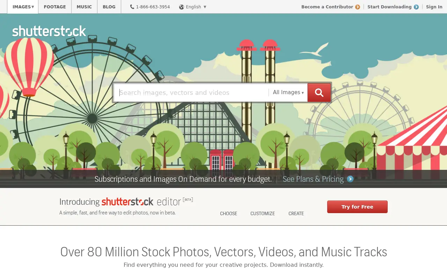This screenshot has height=279, width=447.
Task: Click "Subscriptions and Images On Demand" banner text
Action: 183,179
